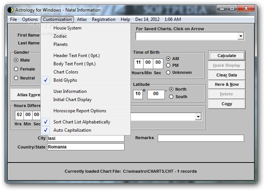265x191 pixels.
Task: Click the birth Hours field showing 11
Action: (139, 64)
